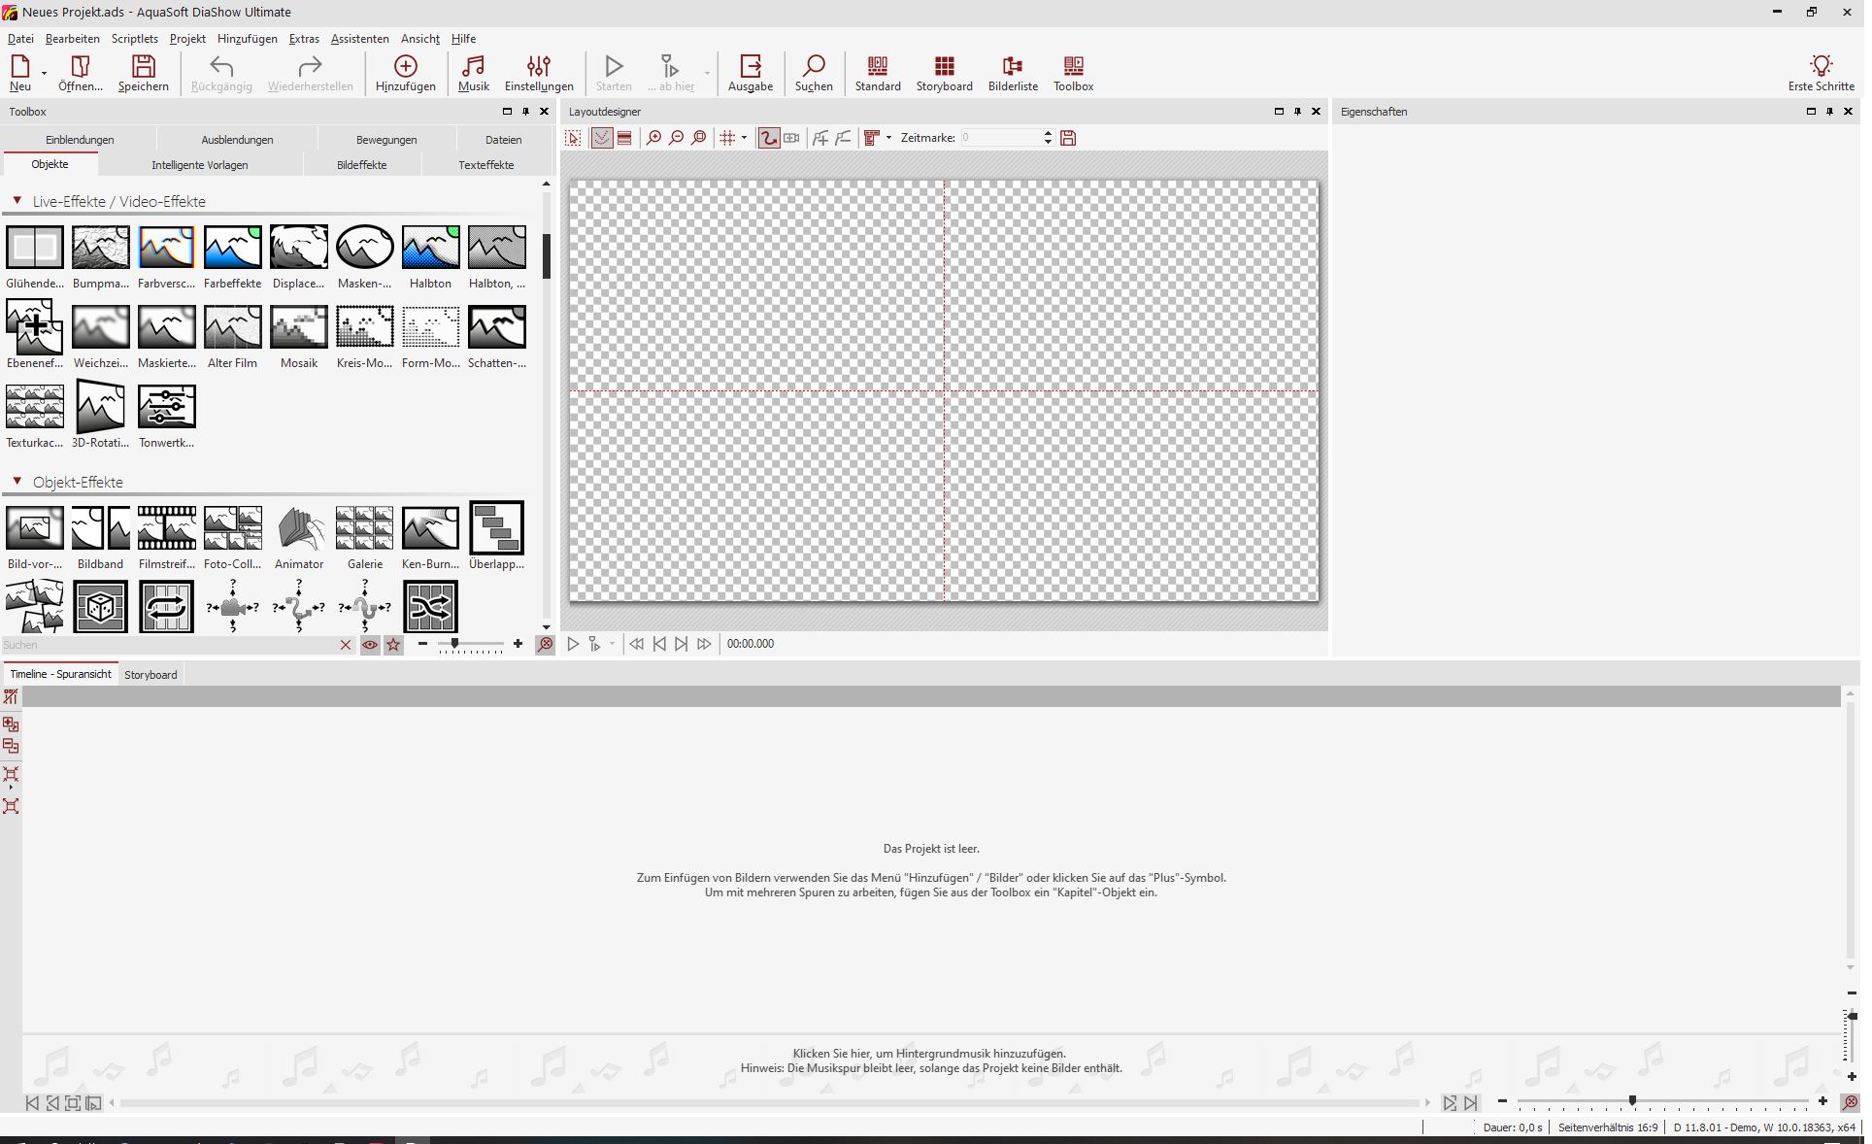The width and height of the screenshot is (1872, 1144).
Task: Click the Storyboard tab beside Timeline
Action: (150, 675)
